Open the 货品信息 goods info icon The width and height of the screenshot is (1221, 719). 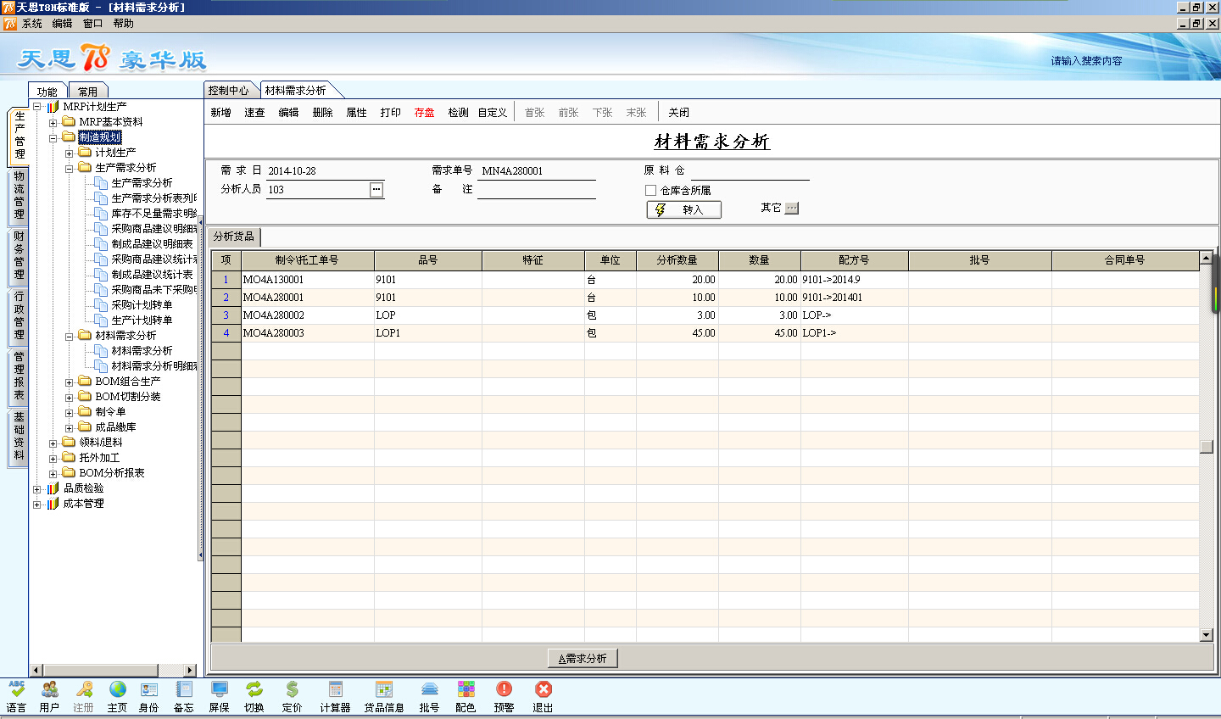(384, 690)
